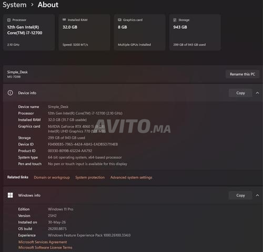263x252 pixels.
Task: Collapse the Windows info section
Action: (257, 195)
